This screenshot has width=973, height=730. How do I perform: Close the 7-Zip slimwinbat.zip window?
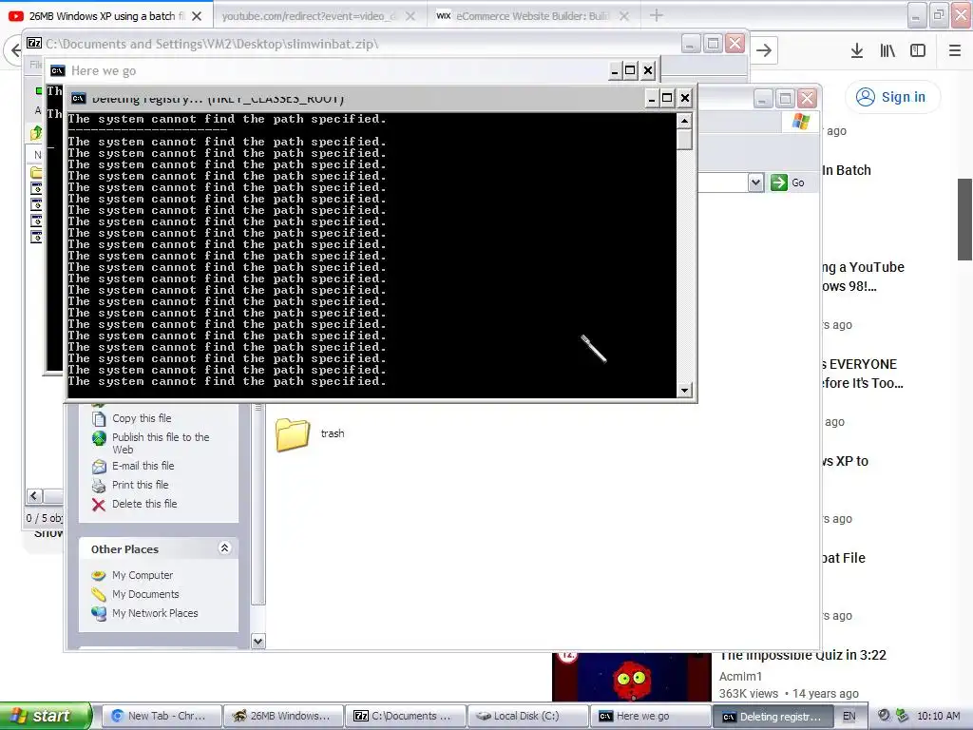[735, 44]
